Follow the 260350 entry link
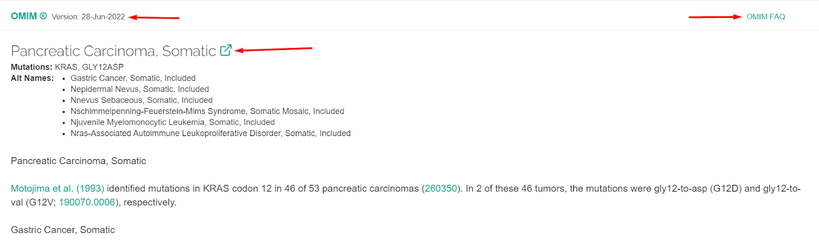Screen dimensions: 819x245 [440, 189]
